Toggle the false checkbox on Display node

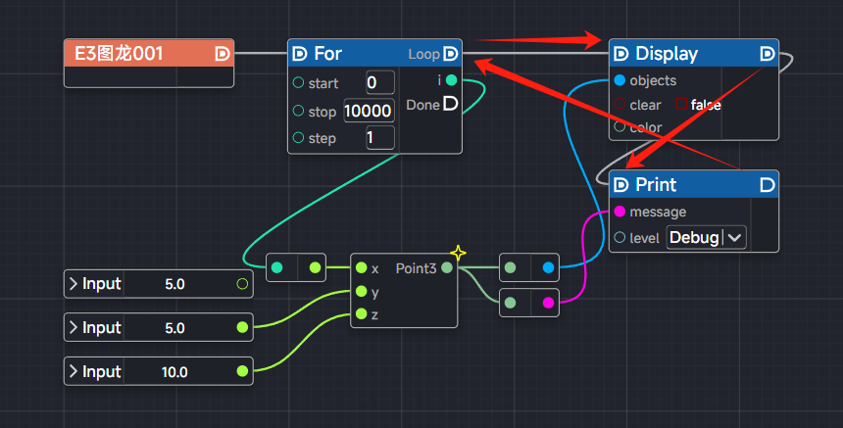click(x=681, y=105)
